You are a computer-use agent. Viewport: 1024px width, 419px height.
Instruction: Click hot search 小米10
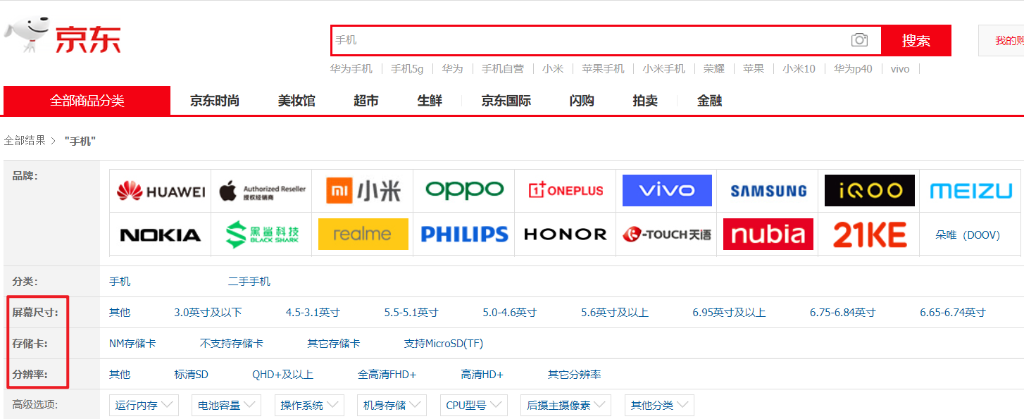[x=799, y=68]
